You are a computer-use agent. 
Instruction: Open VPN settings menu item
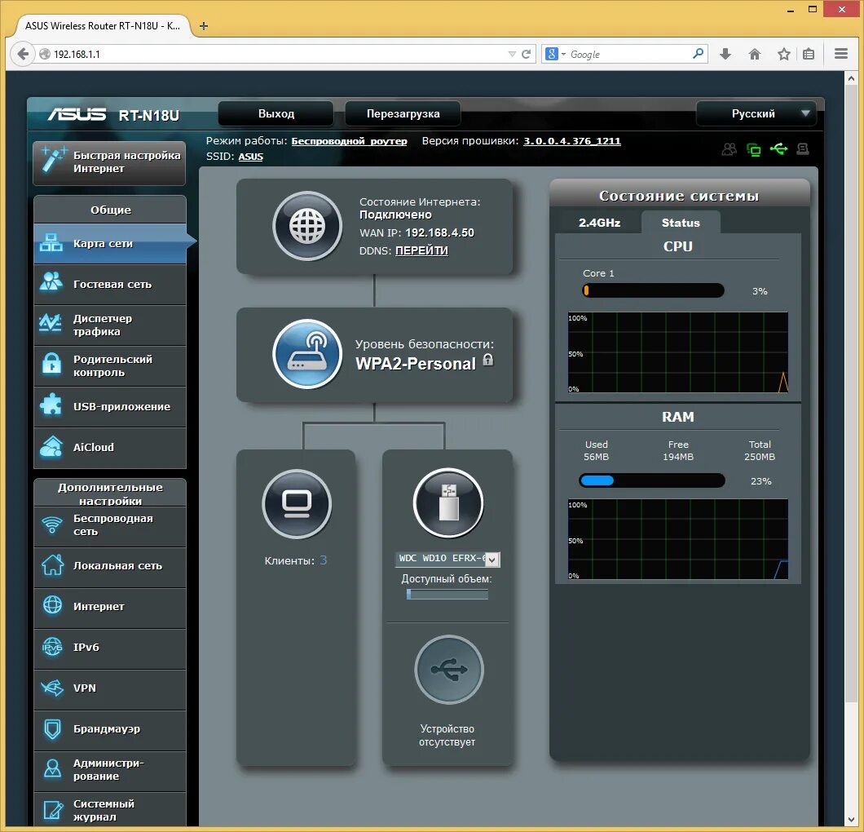click(110, 688)
